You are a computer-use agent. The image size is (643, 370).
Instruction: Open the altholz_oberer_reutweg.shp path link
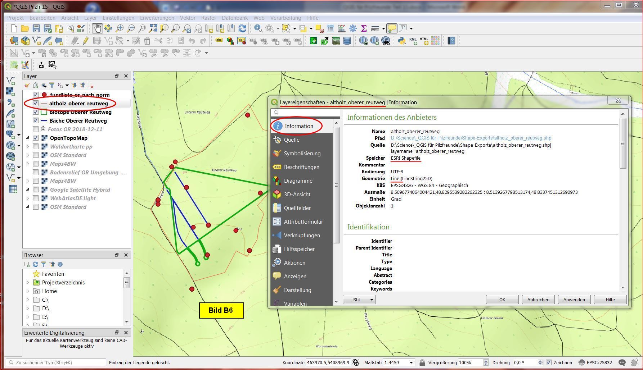click(x=471, y=138)
